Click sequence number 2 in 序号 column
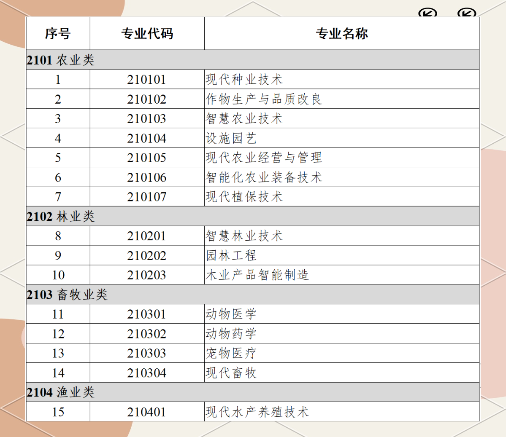The width and height of the screenshot is (506, 437). [x=58, y=99]
